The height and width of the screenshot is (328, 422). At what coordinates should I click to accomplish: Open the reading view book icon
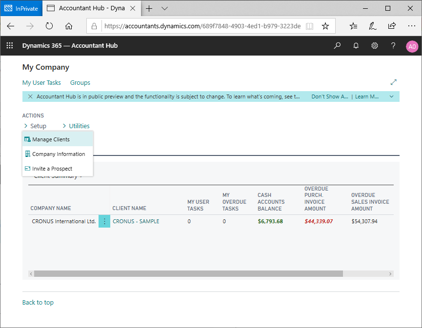tap(309, 26)
